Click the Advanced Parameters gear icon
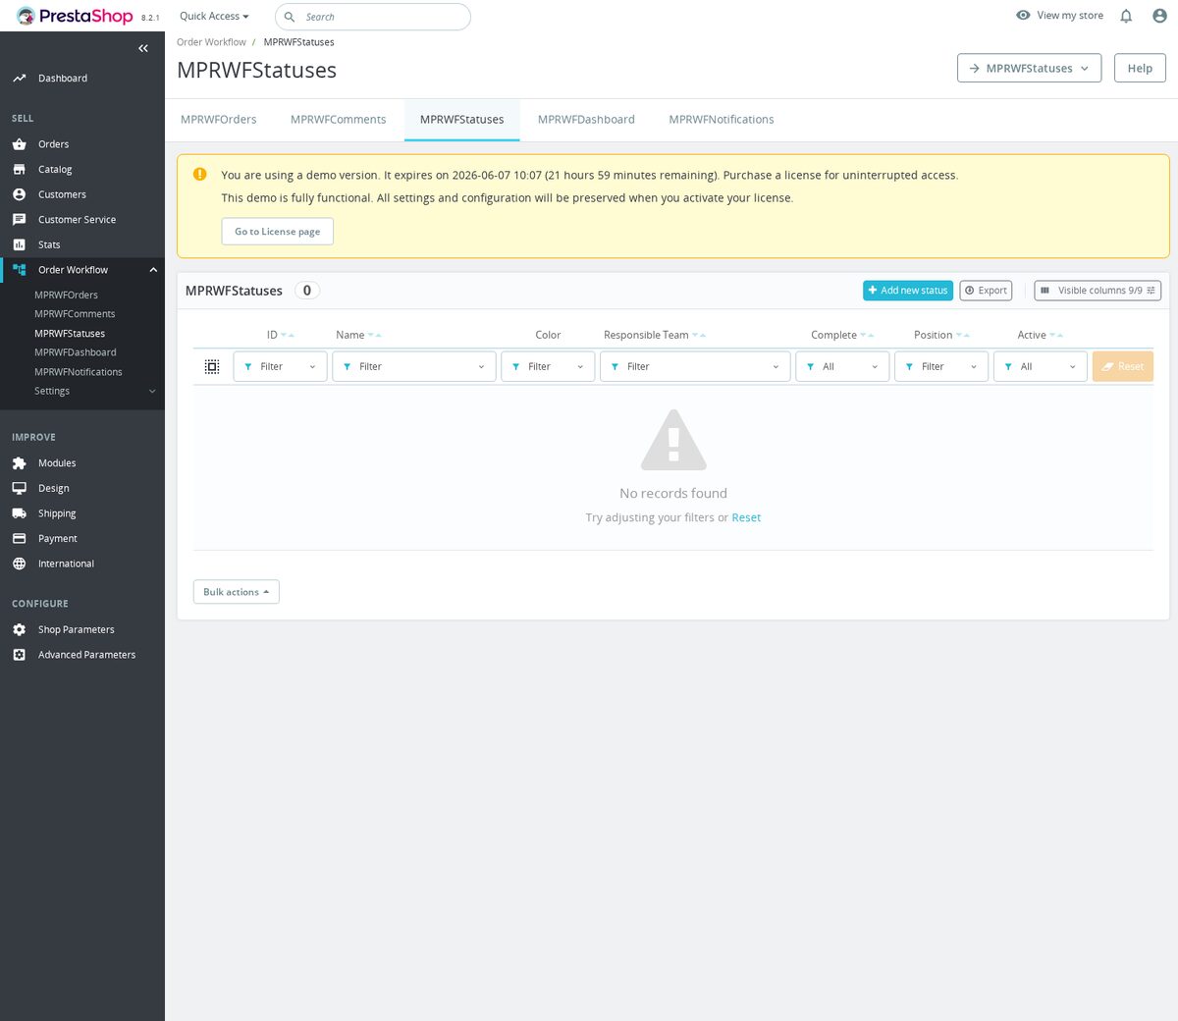The image size is (1178, 1021). tap(19, 655)
